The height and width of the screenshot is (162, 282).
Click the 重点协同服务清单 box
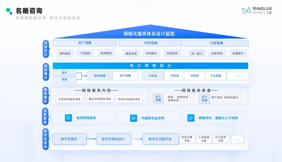coord(100,99)
